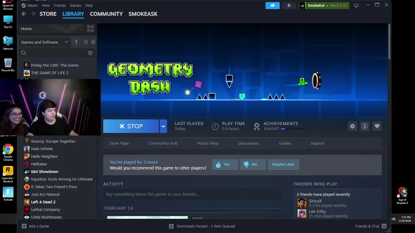Open the Games menu
415x233 pixels.
(75, 6)
